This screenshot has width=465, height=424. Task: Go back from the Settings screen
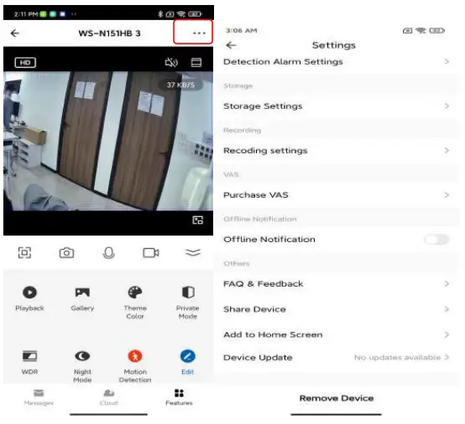click(x=231, y=45)
